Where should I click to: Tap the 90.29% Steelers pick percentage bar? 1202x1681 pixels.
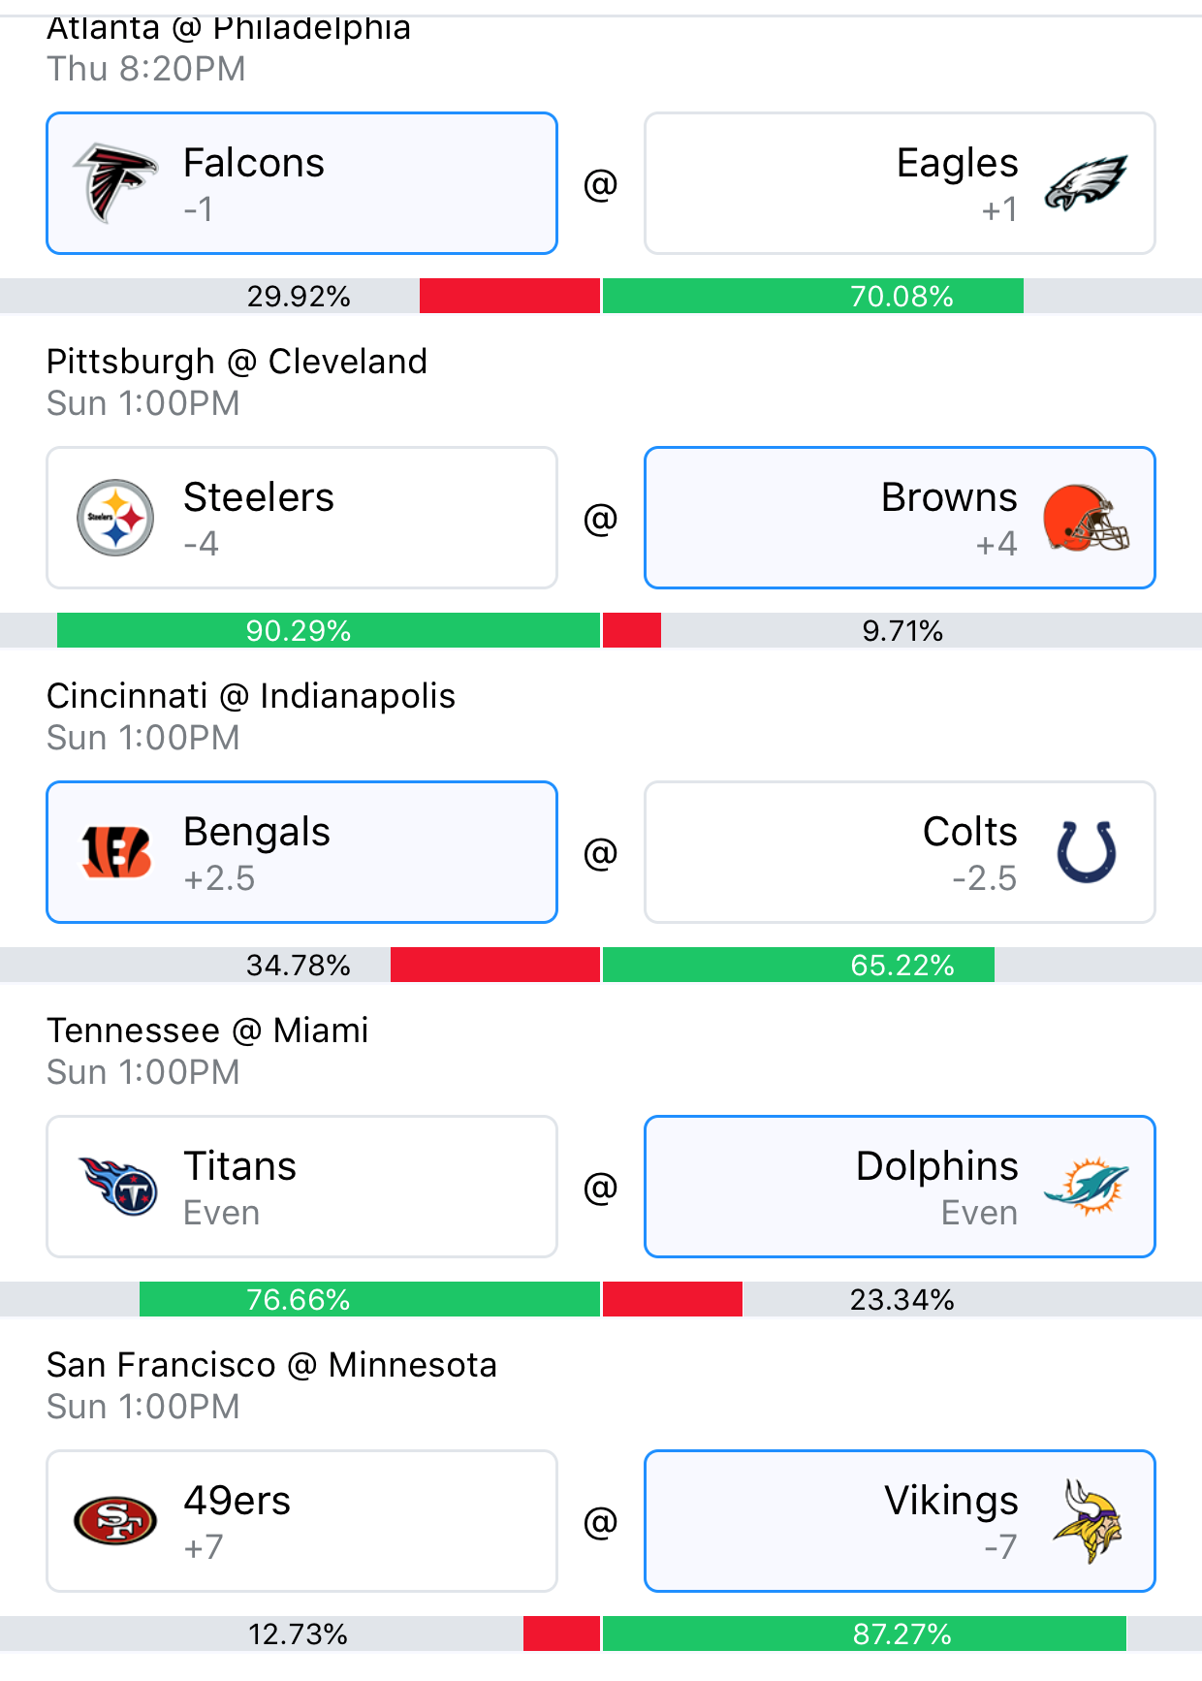coord(329,630)
